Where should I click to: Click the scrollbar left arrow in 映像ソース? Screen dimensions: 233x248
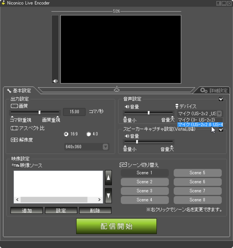(x=17, y=200)
